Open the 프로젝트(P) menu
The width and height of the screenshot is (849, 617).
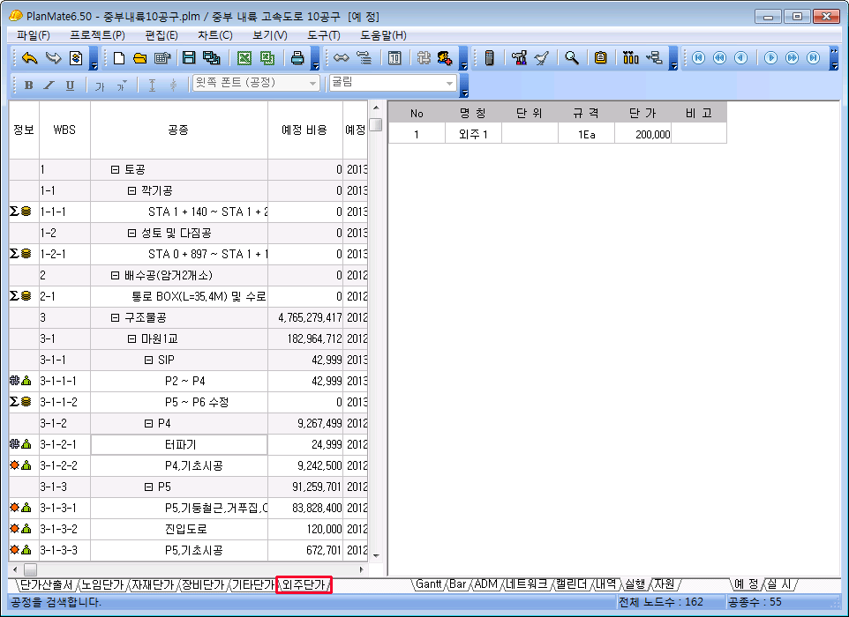tap(97, 35)
